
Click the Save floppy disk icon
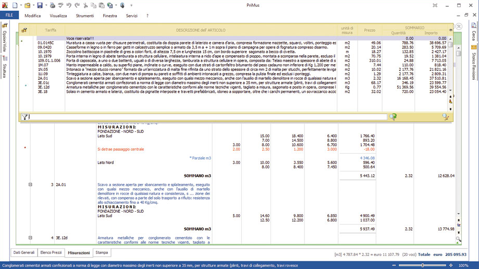40,5
